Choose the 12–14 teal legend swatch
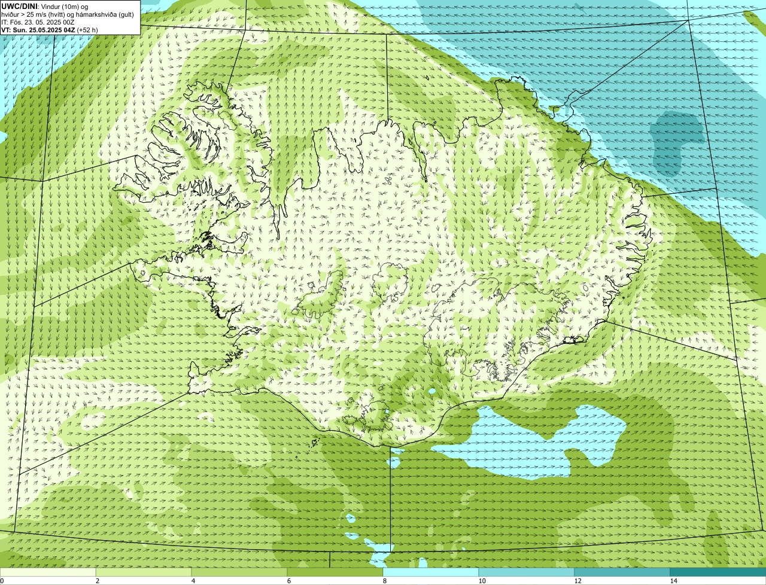Viewport: 766px width, 585px height. [x=622, y=572]
